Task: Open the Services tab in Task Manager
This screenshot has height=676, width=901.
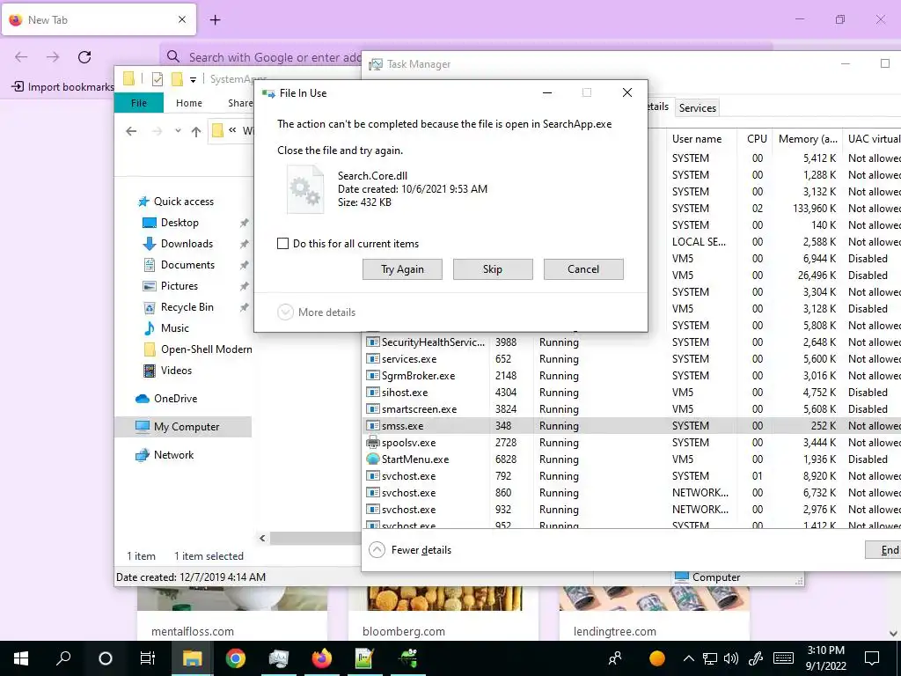Action: [x=697, y=107]
